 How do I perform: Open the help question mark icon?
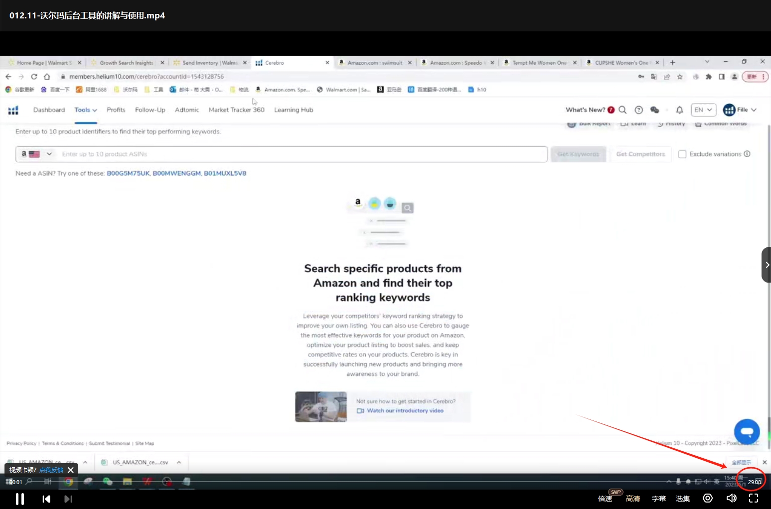[638, 110]
